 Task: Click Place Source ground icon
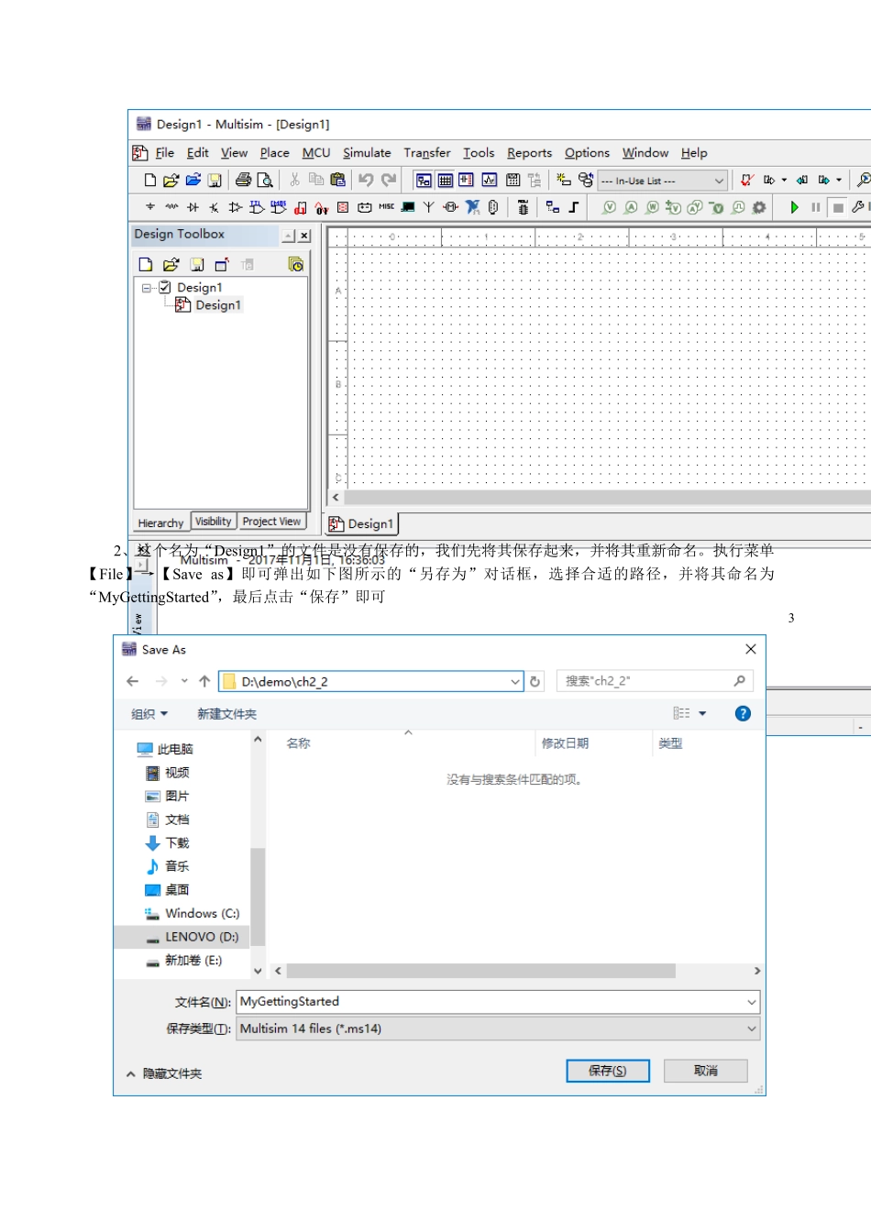150,208
